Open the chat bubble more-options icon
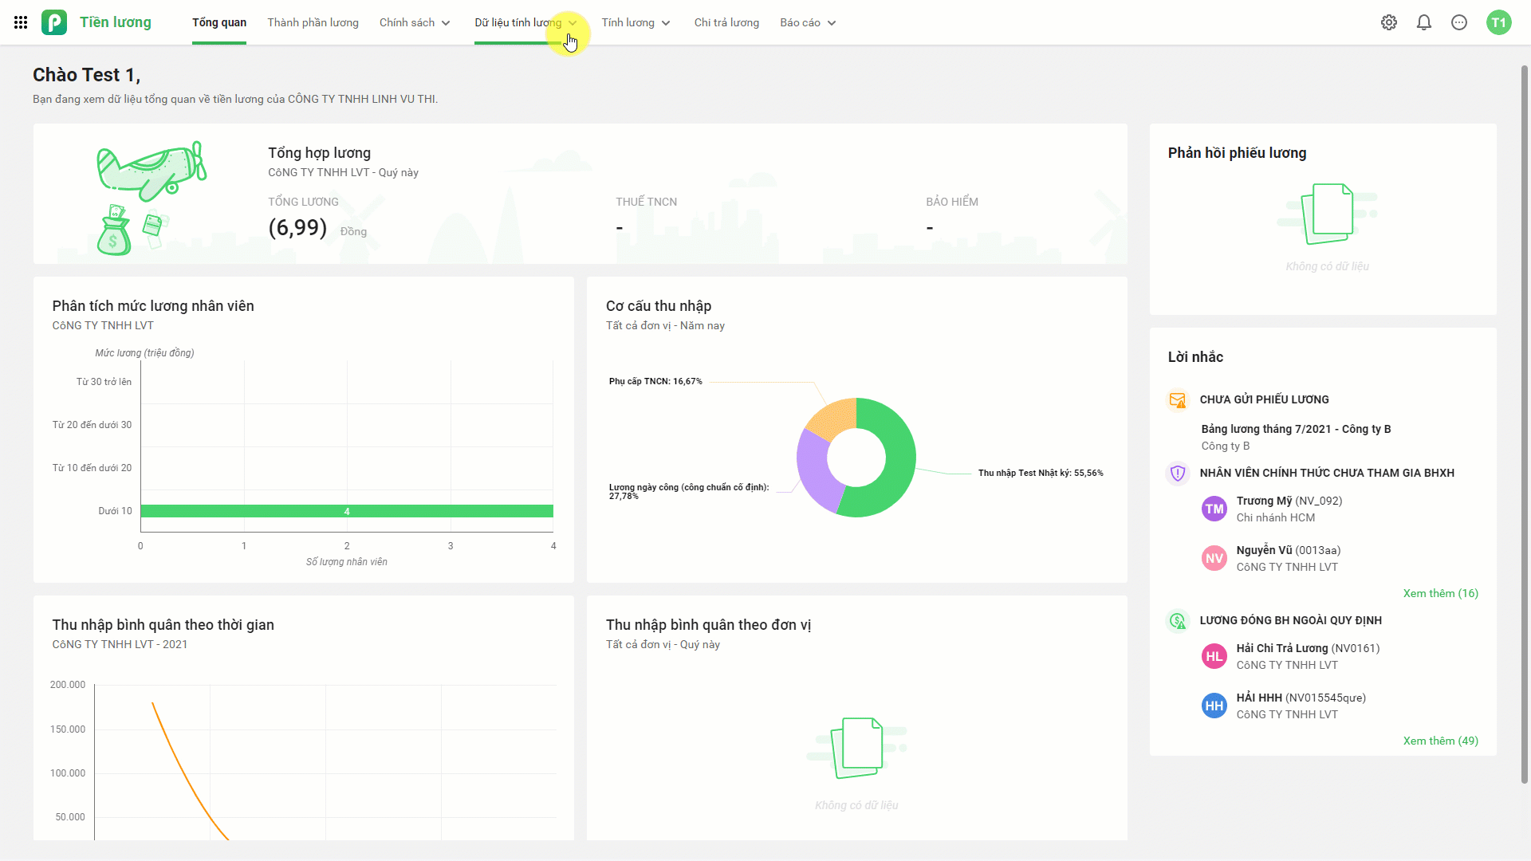The width and height of the screenshot is (1531, 861). pyautogui.click(x=1459, y=22)
